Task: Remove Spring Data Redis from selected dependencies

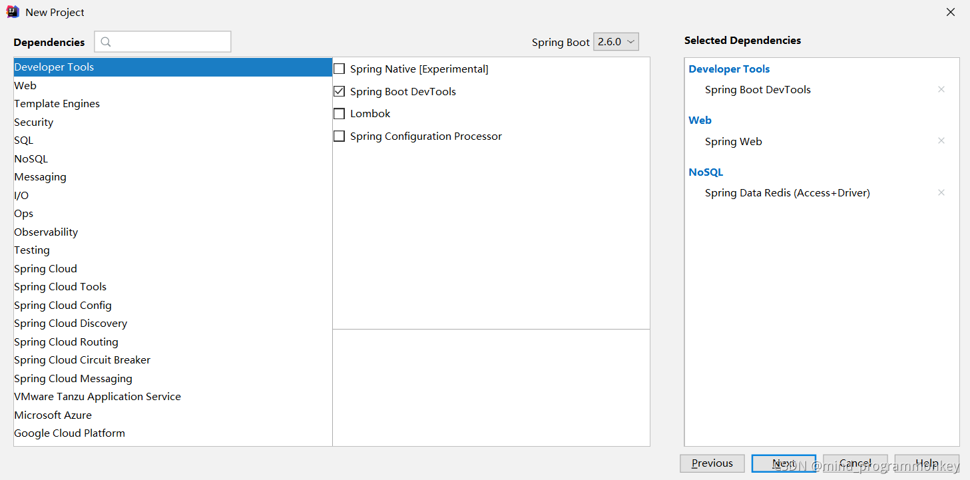Action: click(941, 192)
